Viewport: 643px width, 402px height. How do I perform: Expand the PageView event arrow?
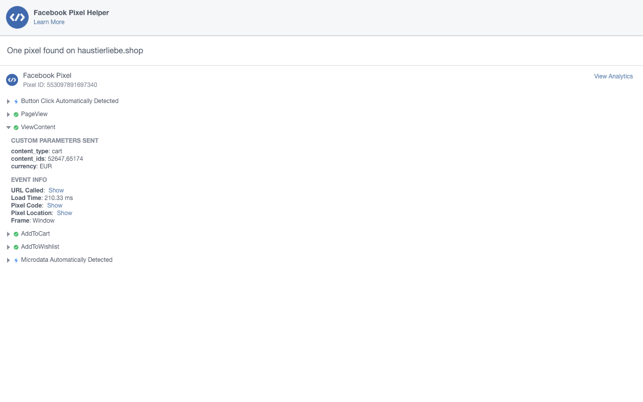pos(9,115)
